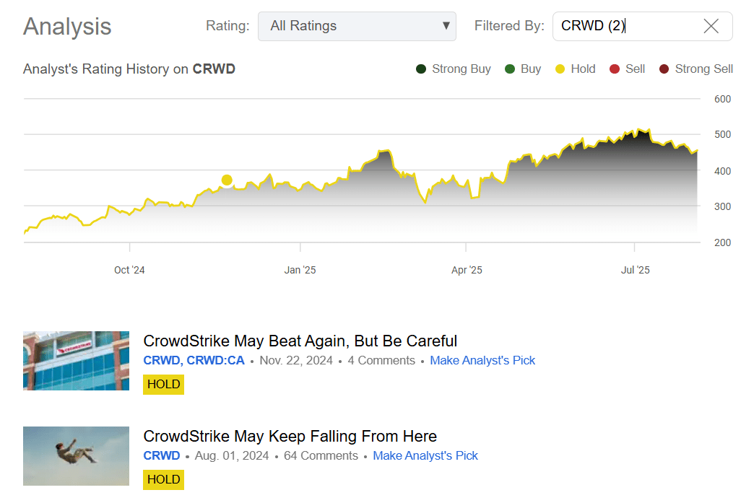Click the falling man article thumbnail

pyautogui.click(x=76, y=456)
